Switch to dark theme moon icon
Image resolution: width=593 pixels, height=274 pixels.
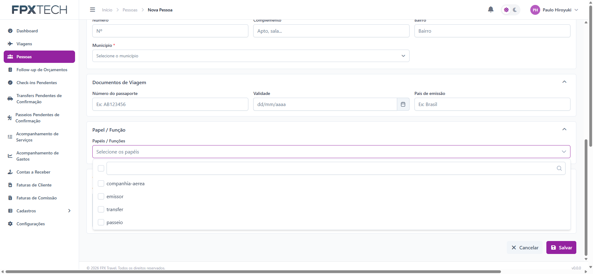515,10
